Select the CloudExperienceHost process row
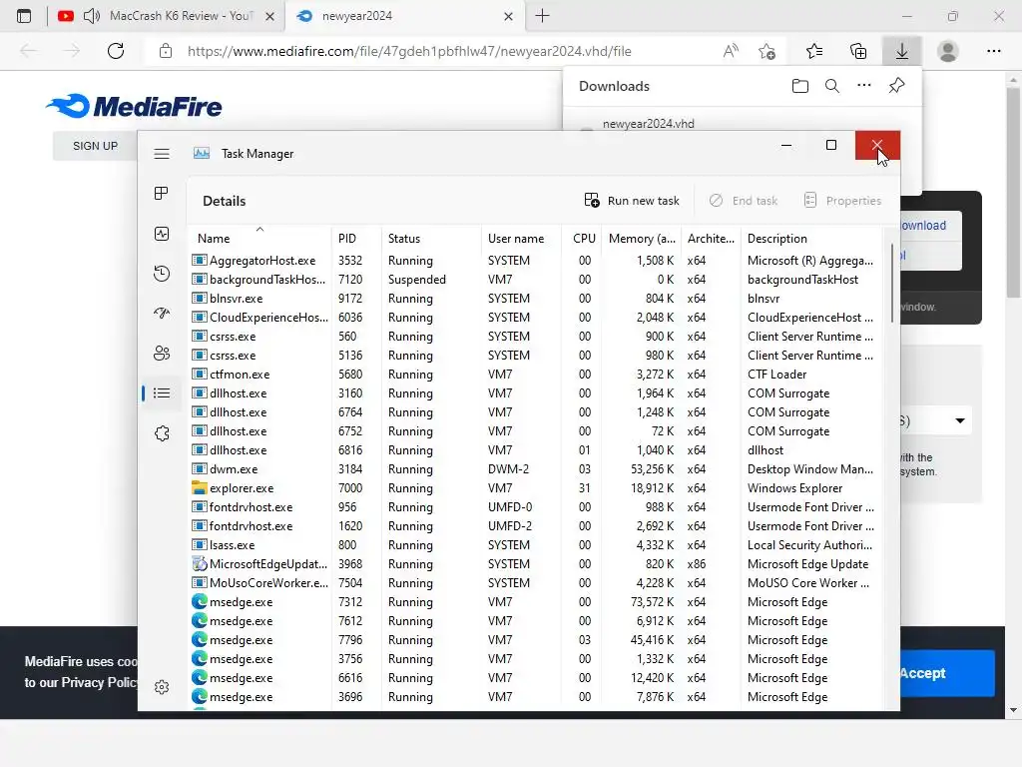The image size is (1022, 767). tap(535, 318)
